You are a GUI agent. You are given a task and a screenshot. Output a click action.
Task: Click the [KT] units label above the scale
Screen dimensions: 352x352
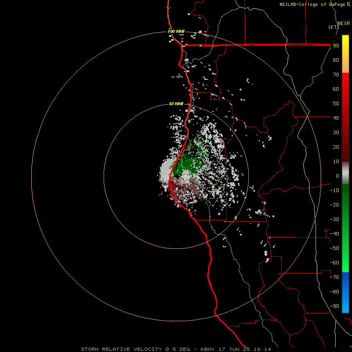334,27
